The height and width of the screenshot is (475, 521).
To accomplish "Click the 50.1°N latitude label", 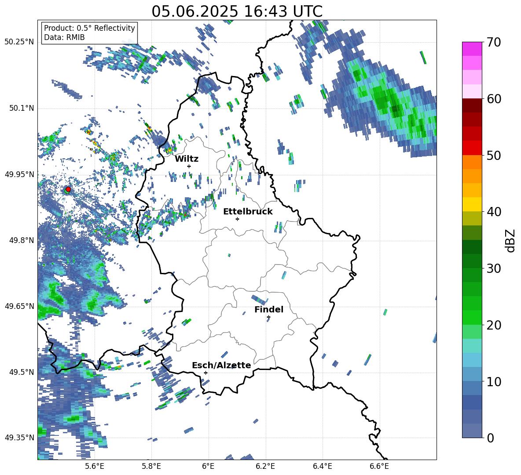I will pos(22,108).
